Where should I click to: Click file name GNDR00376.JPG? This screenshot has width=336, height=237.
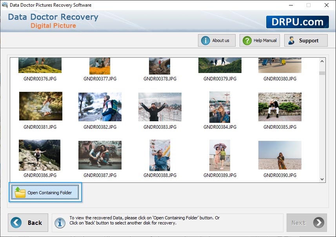pos(40,79)
